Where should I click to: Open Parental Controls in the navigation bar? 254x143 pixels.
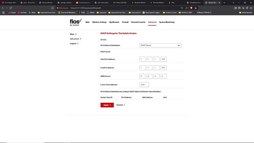[138, 22]
